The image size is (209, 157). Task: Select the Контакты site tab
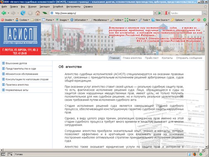[x=167, y=58]
